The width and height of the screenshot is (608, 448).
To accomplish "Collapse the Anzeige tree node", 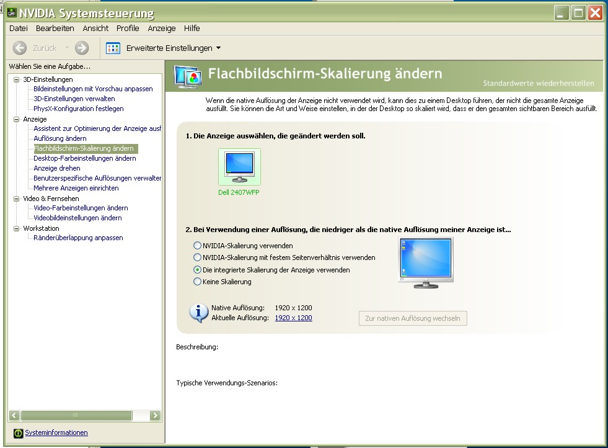I will (16, 119).
